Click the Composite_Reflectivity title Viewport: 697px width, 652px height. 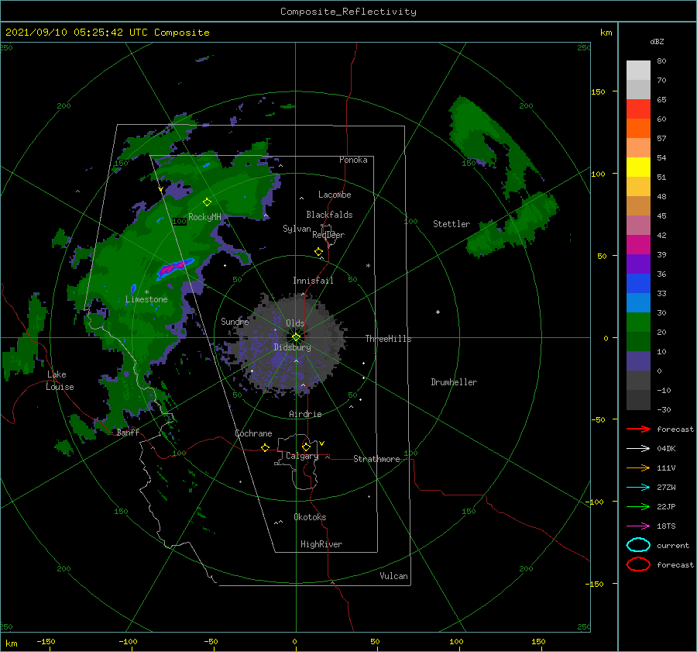click(x=348, y=12)
